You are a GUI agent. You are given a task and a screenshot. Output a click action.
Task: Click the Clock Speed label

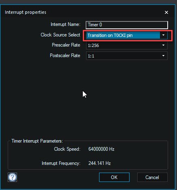click(x=67, y=149)
